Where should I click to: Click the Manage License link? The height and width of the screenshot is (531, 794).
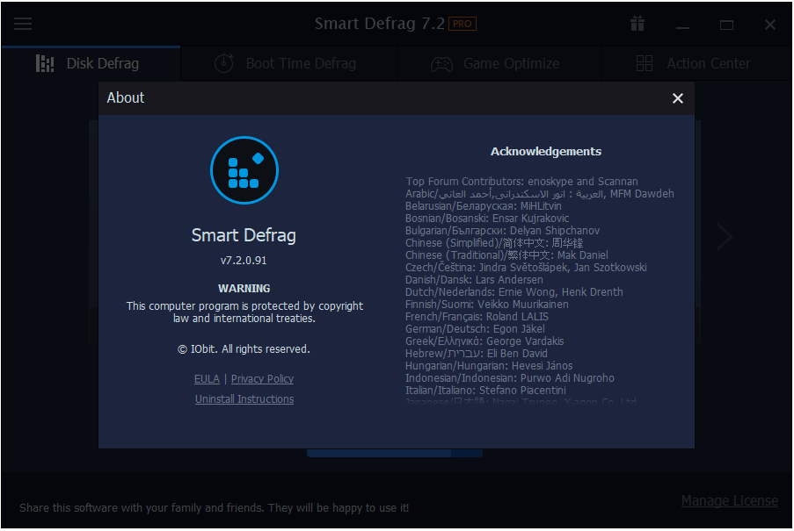tap(730, 500)
